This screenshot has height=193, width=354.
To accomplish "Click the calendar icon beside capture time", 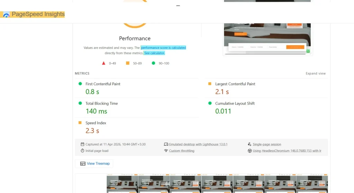I will pos(82,144).
